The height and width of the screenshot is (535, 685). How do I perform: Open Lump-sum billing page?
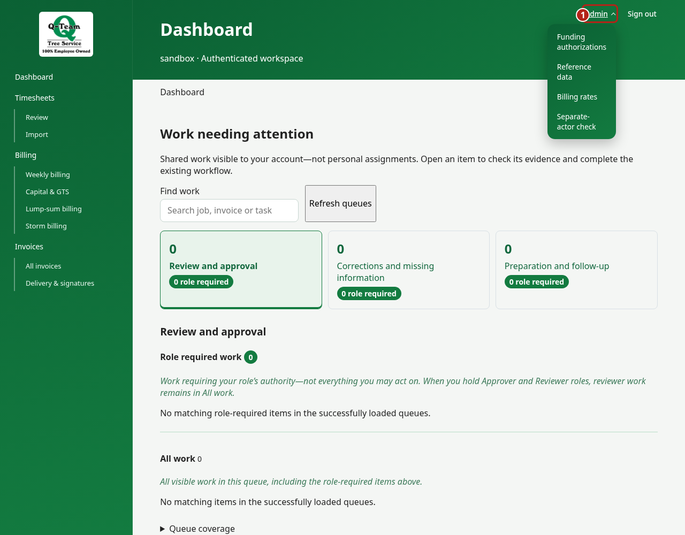pyautogui.click(x=54, y=209)
